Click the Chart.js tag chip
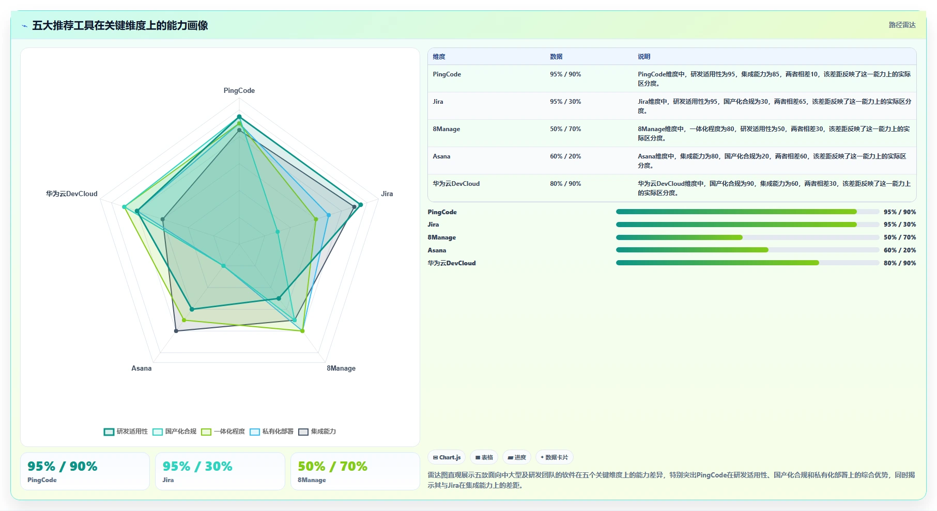Image resolution: width=937 pixels, height=511 pixels. (x=447, y=457)
